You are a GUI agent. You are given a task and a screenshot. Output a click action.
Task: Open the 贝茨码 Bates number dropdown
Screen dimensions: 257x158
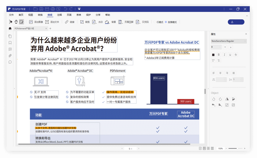click(x=142, y=22)
